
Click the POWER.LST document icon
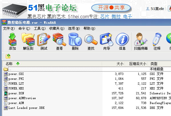(x=5, y=84)
